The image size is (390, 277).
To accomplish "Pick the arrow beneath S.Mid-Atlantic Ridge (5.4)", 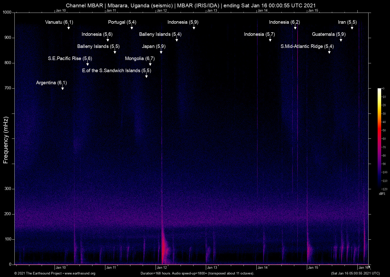I will 329,51.
